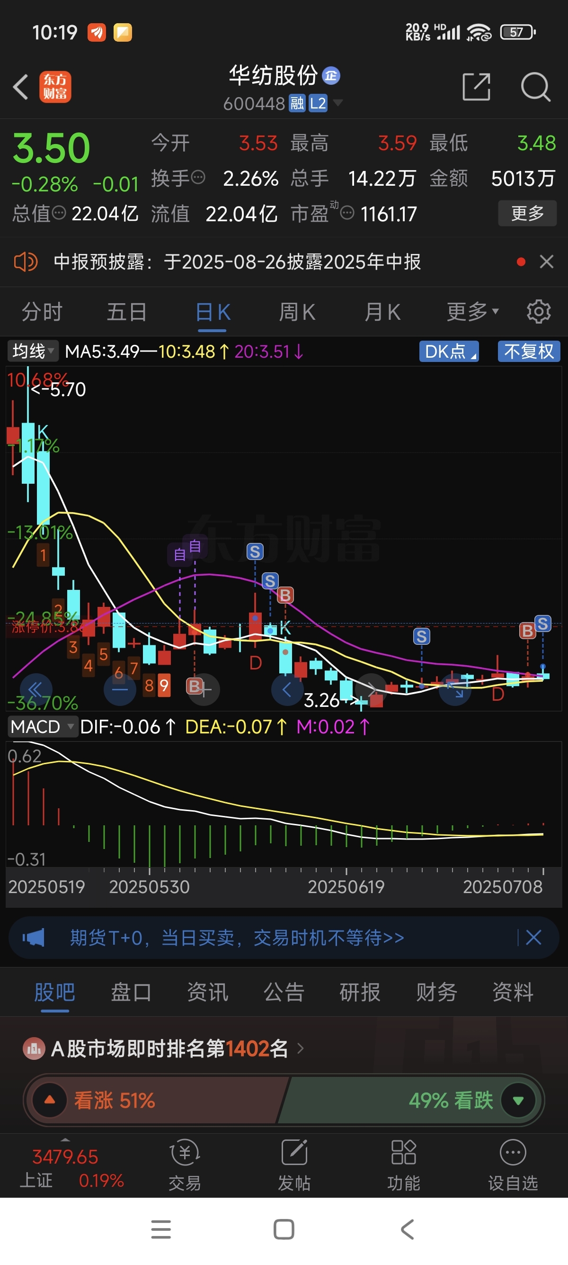This screenshot has width=568, height=1265.
Task: Switch to the 资料 tab
Action: (513, 993)
